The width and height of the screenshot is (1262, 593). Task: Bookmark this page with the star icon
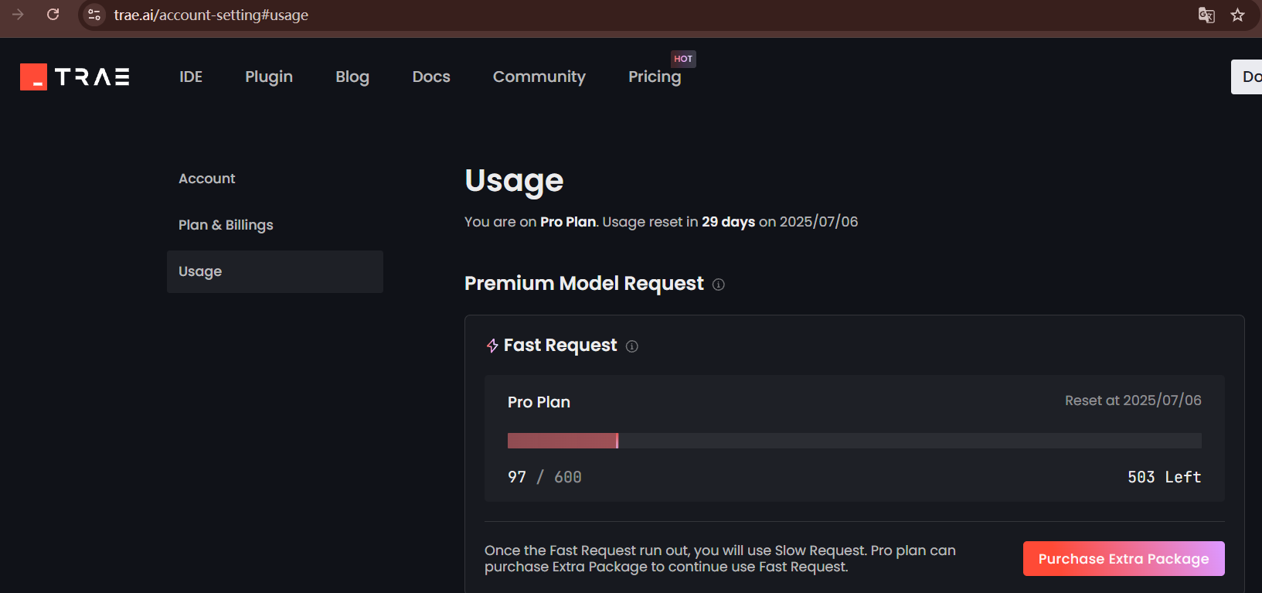point(1237,15)
